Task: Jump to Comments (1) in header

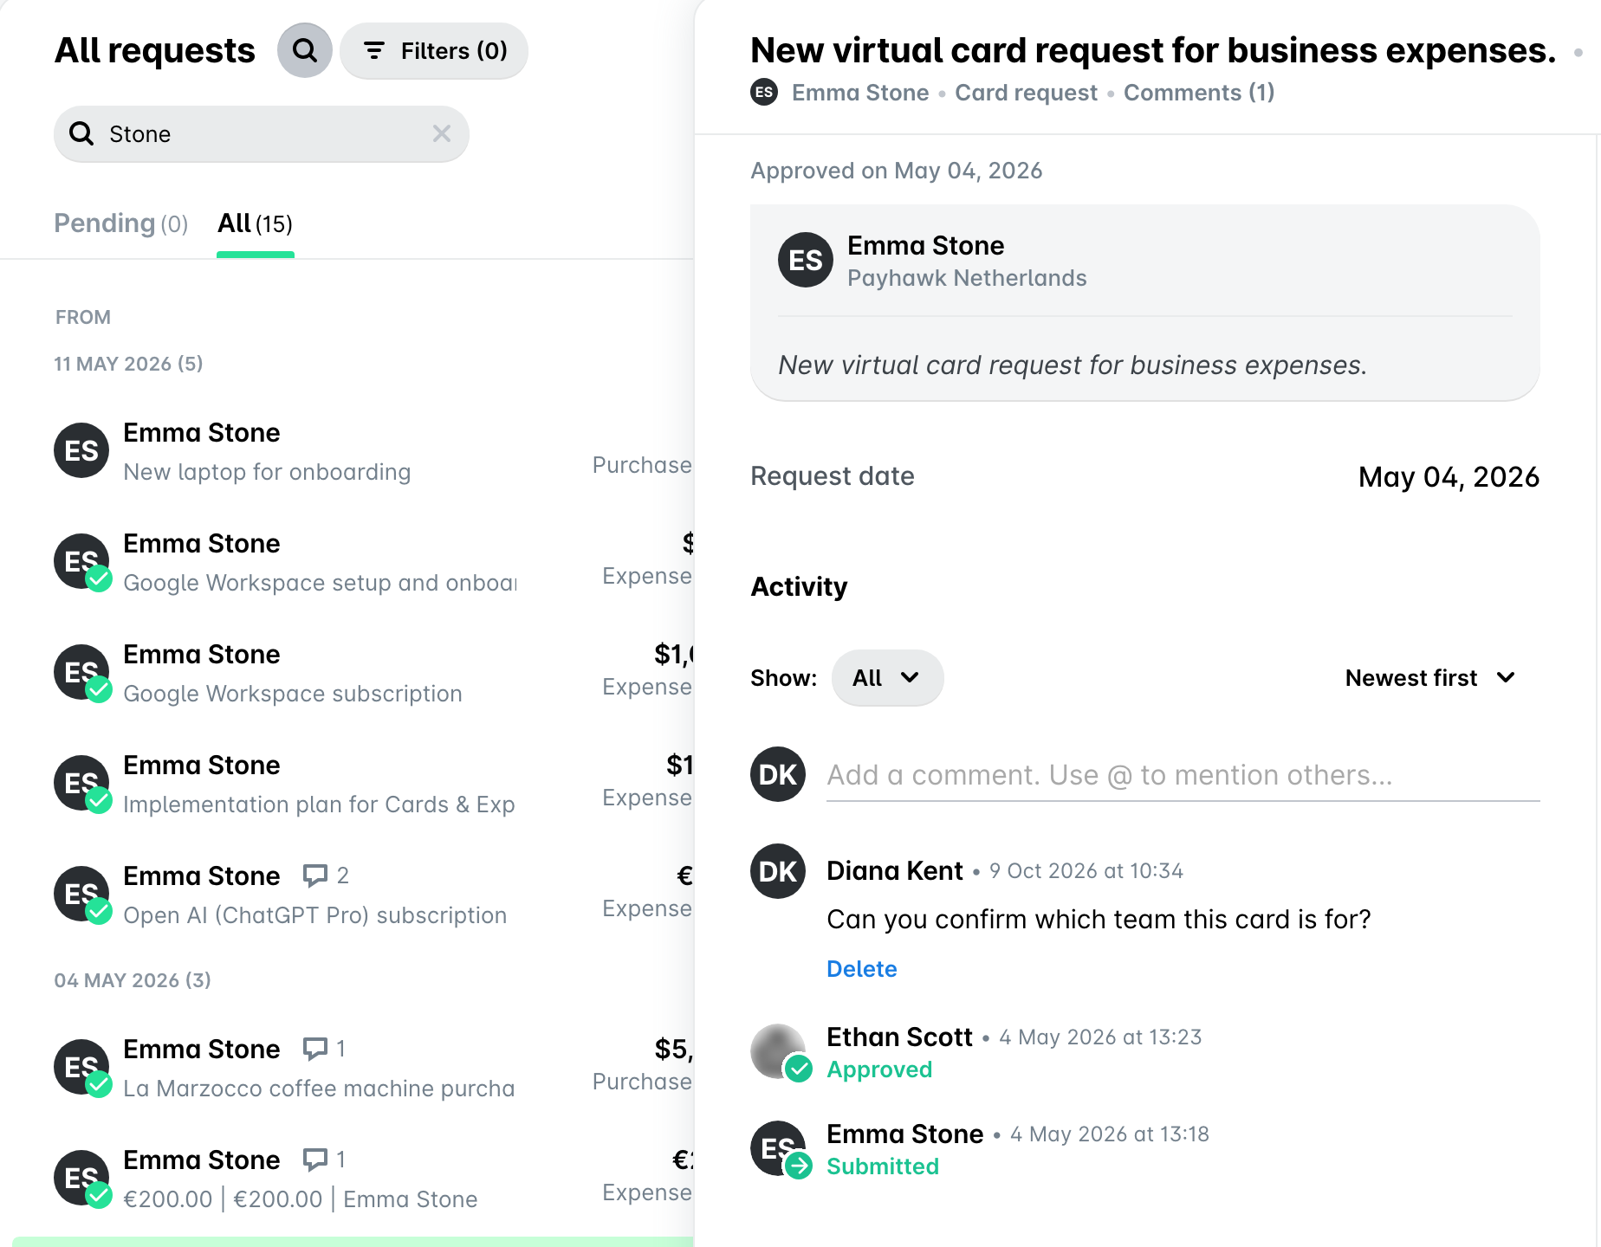Action: point(1199,93)
